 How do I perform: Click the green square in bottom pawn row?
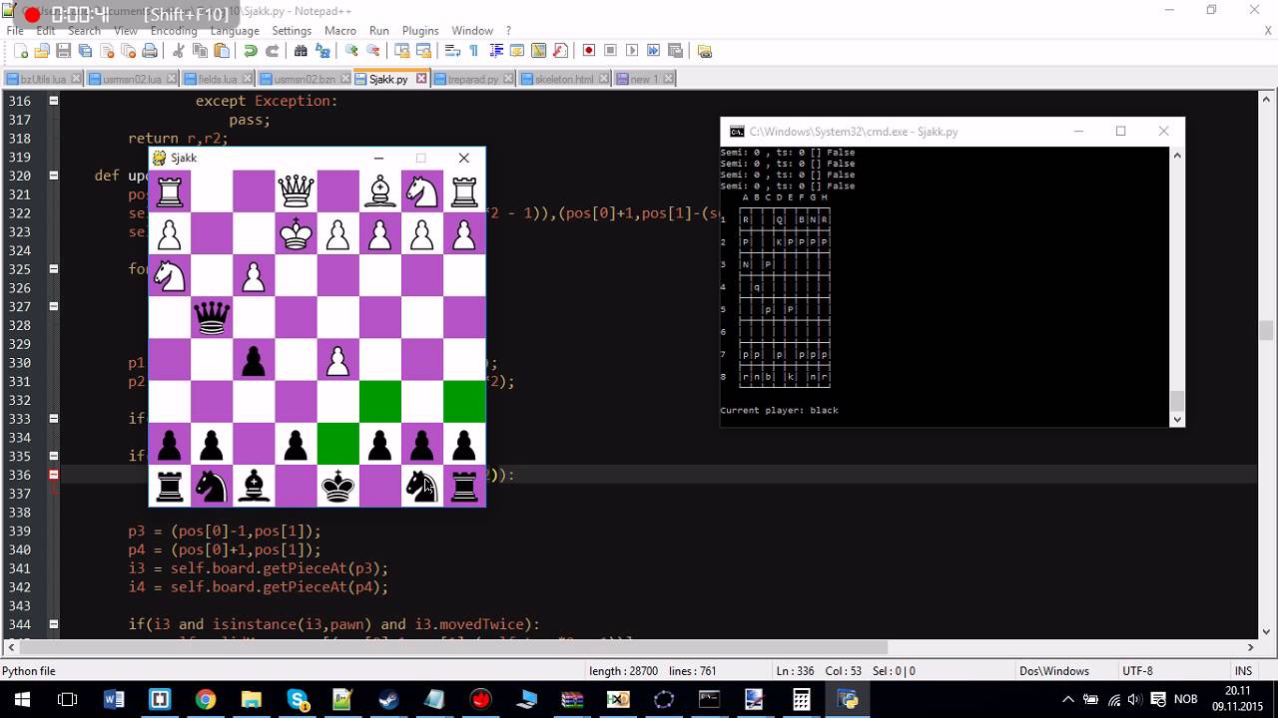[x=337, y=444]
